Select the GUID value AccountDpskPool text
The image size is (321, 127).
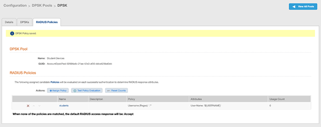[79, 64]
